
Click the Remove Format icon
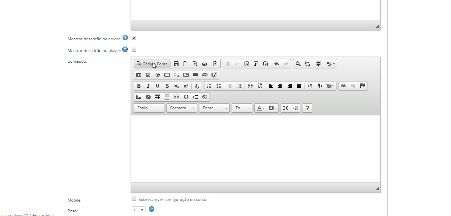pyautogui.click(x=197, y=86)
